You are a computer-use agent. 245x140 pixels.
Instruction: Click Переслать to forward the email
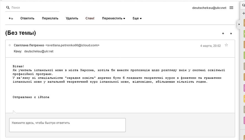(50, 18)
